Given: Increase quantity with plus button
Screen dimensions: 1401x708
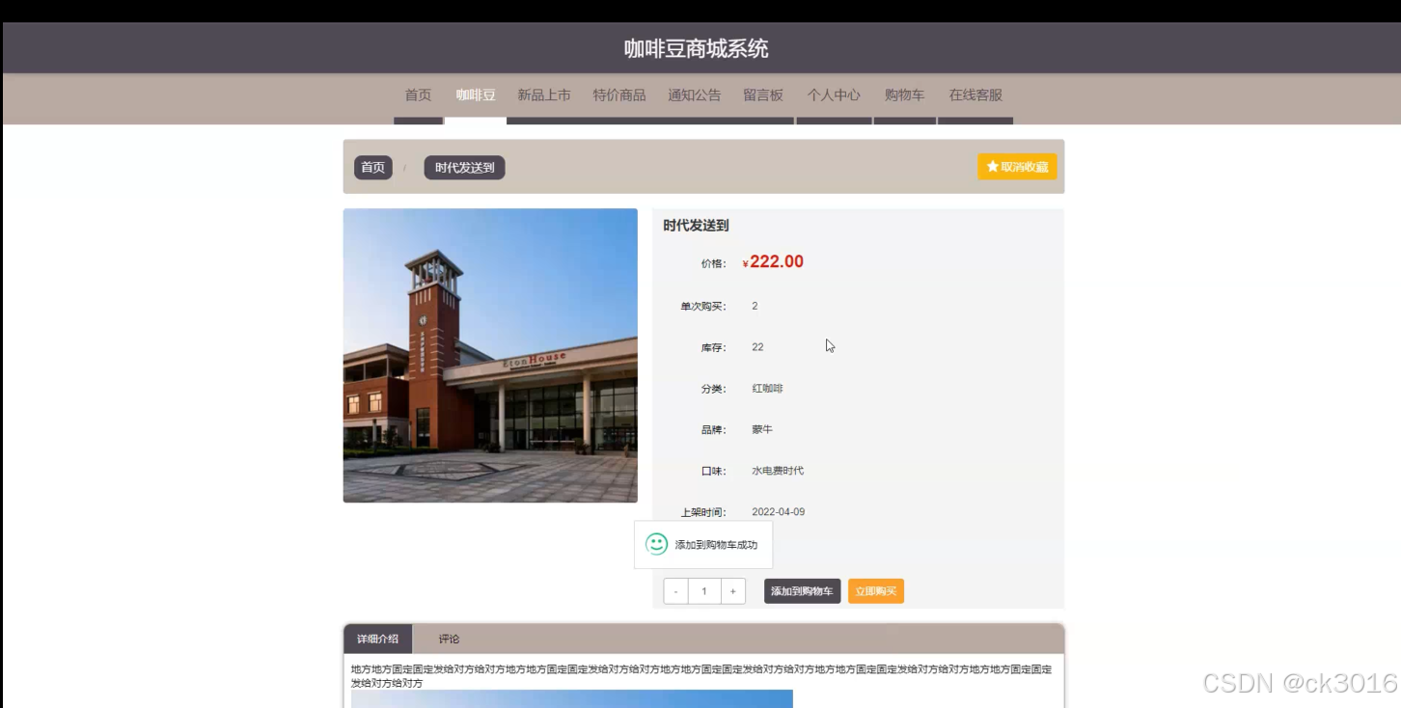Looking at the screenshot, I should point(733,591).
